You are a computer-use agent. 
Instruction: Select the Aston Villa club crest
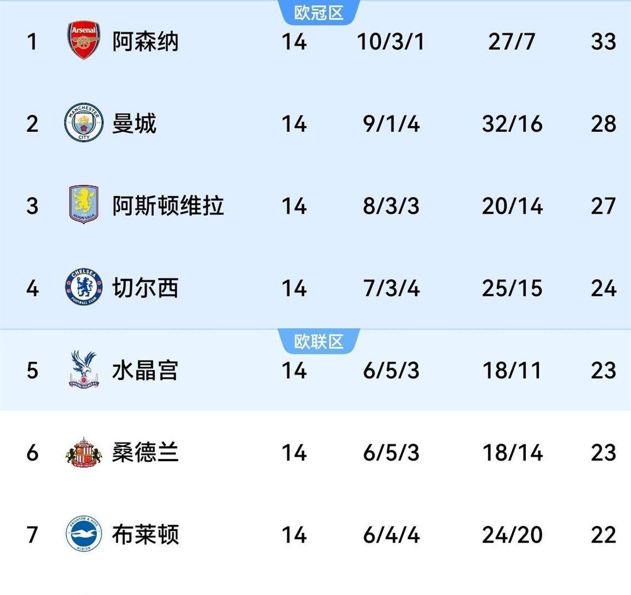(x=84, y=205)
